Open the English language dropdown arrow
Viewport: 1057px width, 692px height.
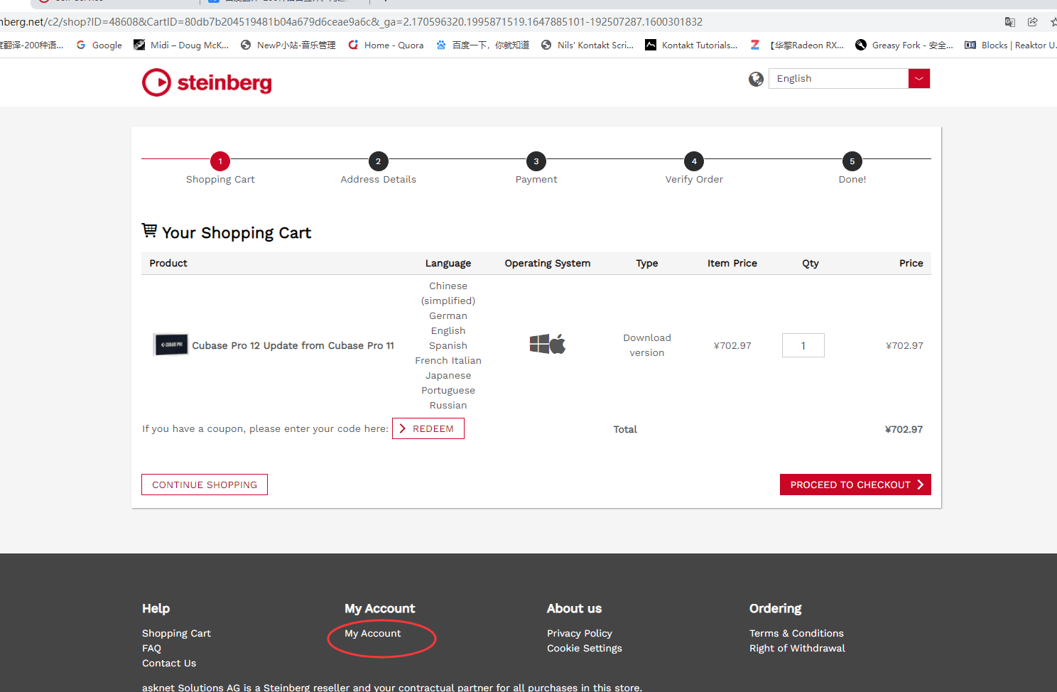coord(918,78)
